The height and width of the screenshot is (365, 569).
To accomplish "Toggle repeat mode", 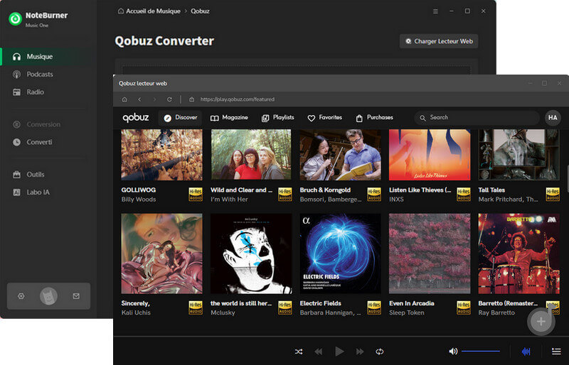I will pos(380,352).
